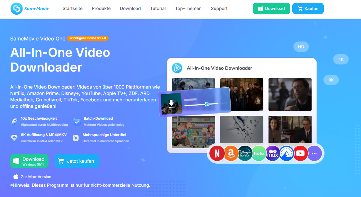Open the Produkte menu

point(101,9)
